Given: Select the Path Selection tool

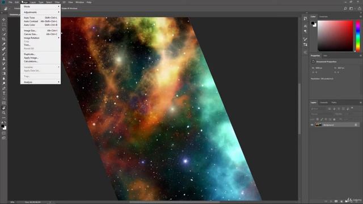Looking at the screenshot, I should tap(4, 98).
